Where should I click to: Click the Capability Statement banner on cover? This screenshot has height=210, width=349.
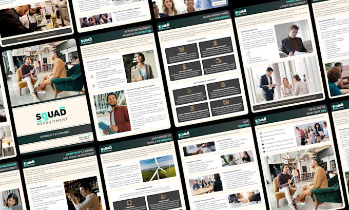(55, 134)
